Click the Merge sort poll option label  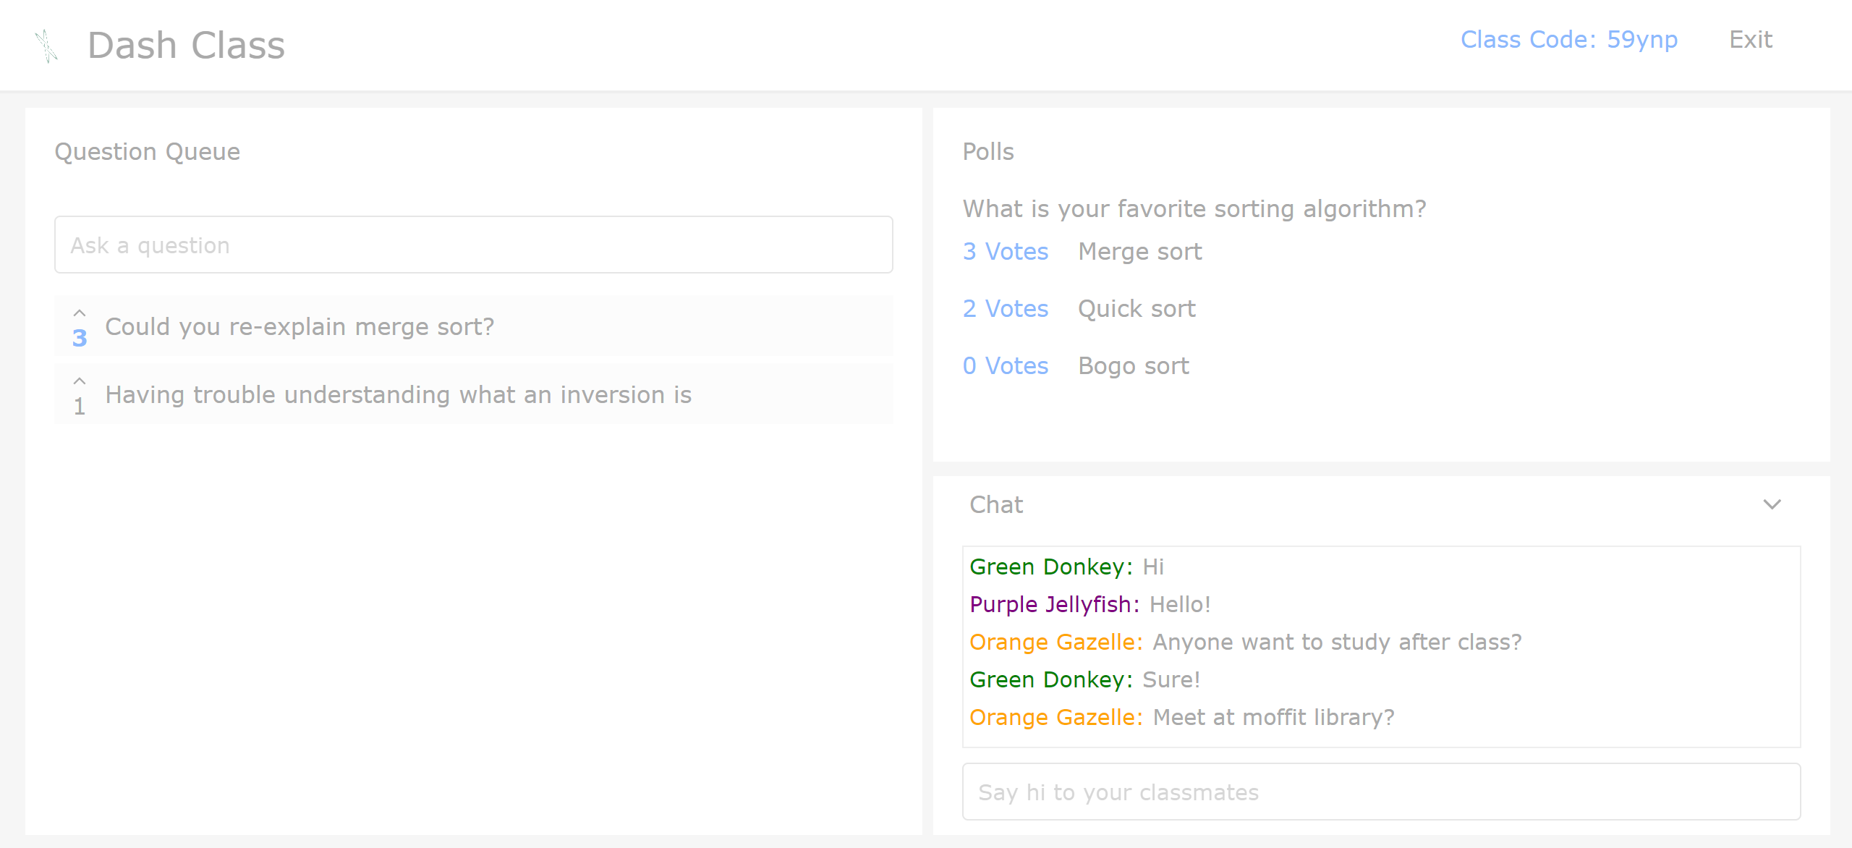click(1139, 252)
